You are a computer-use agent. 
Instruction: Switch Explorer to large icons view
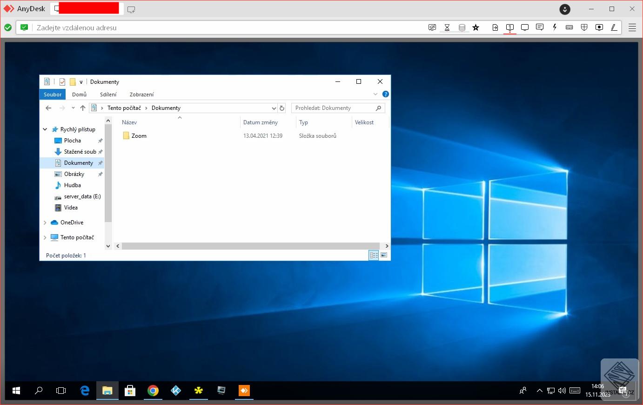[x=384, y=255]
